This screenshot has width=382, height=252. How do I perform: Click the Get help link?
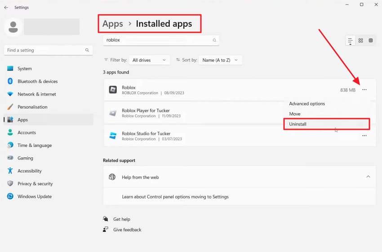pyautogui.click(x=122, y=219)
